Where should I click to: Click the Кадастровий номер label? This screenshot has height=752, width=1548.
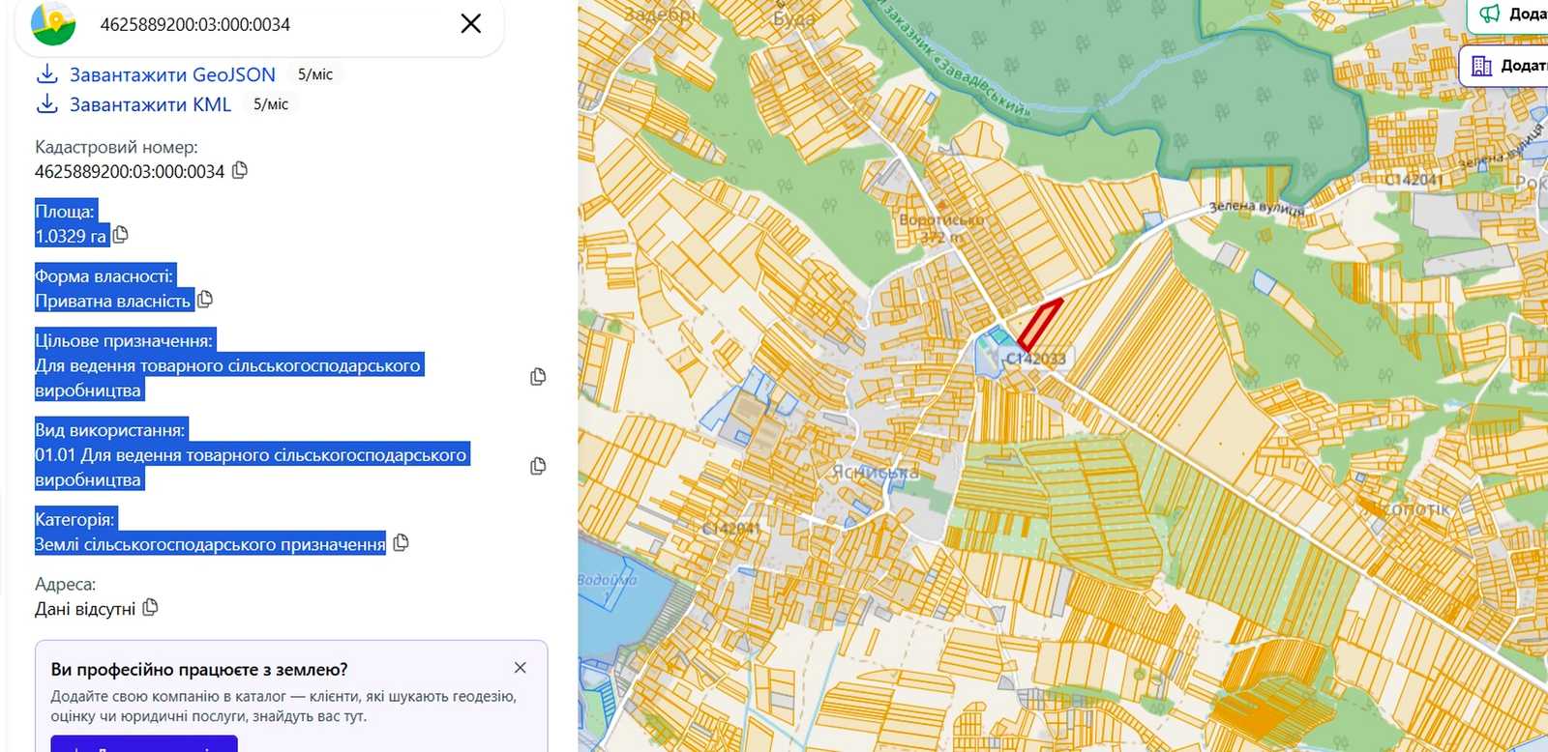tap(116, 147)
